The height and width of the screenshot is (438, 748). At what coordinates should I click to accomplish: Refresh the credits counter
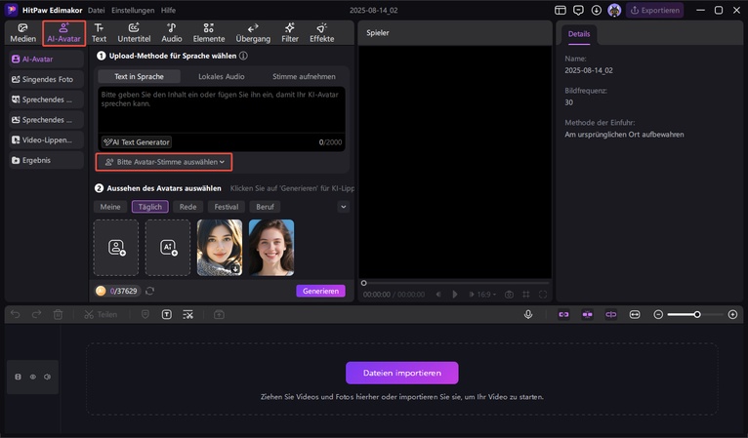pyautogui.click(x=149, y=291)
